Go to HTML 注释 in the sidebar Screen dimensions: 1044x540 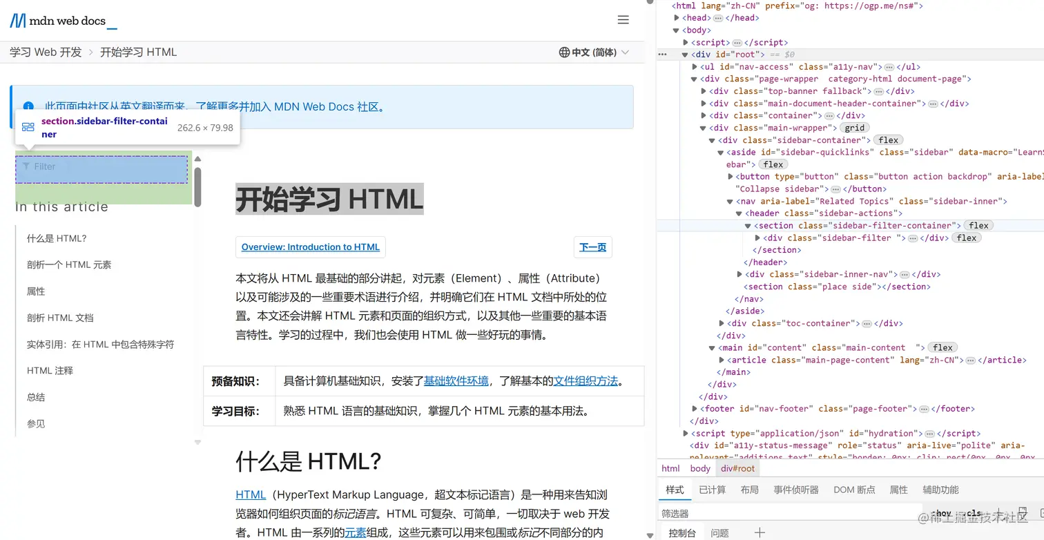tap(50, 371)
